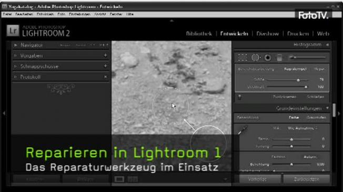Viewport: 343px width, 192px height.
Task: Hide the left panel group arrow
Action: [x=4, y=113]
